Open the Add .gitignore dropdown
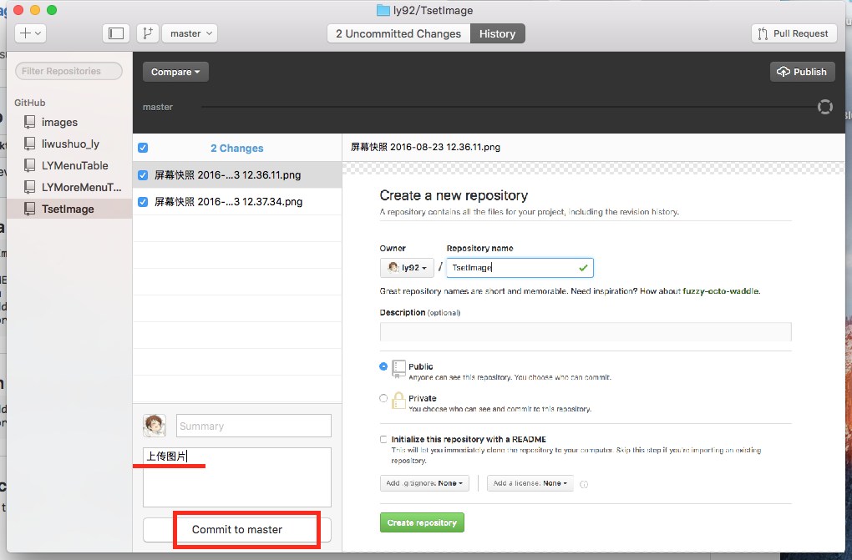Image resolution: width=852 pixels, height=560 pixels. pos(424,483)
